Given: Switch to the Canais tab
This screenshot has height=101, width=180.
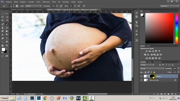Looking at the screenshot, I should tap(149, 62).
